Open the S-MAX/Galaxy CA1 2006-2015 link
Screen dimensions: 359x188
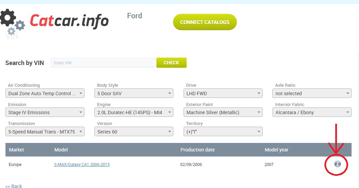(x=82, y=165)
